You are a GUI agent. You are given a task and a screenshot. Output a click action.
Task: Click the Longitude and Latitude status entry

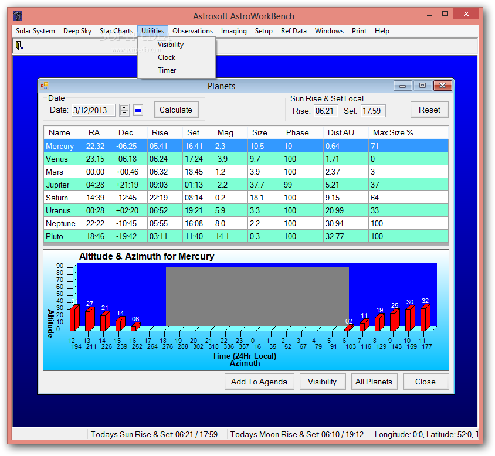click(426, 434)
